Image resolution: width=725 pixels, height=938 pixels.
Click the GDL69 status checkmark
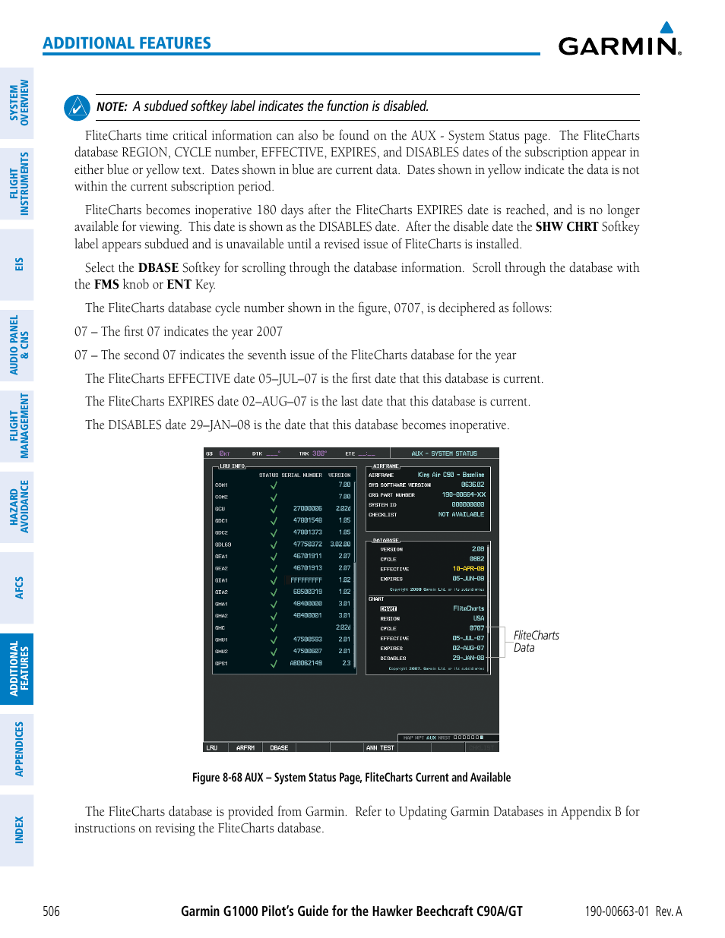274,545
